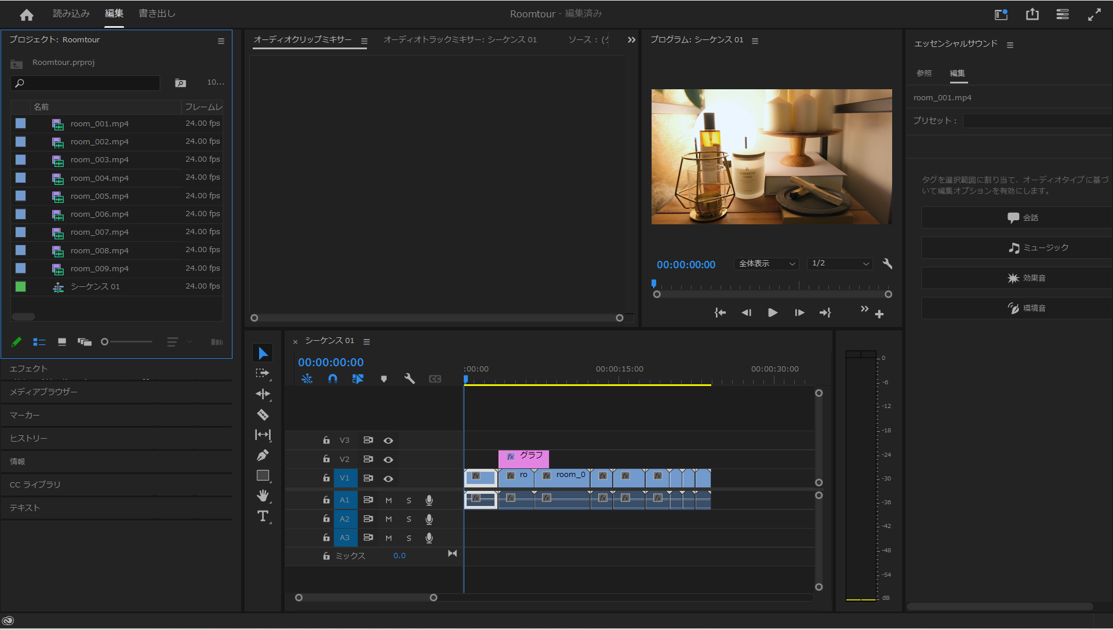Screen dimensions: 1113x630
Task: Open メディアブラウザー panel tab
Action: tap(43, 392)
